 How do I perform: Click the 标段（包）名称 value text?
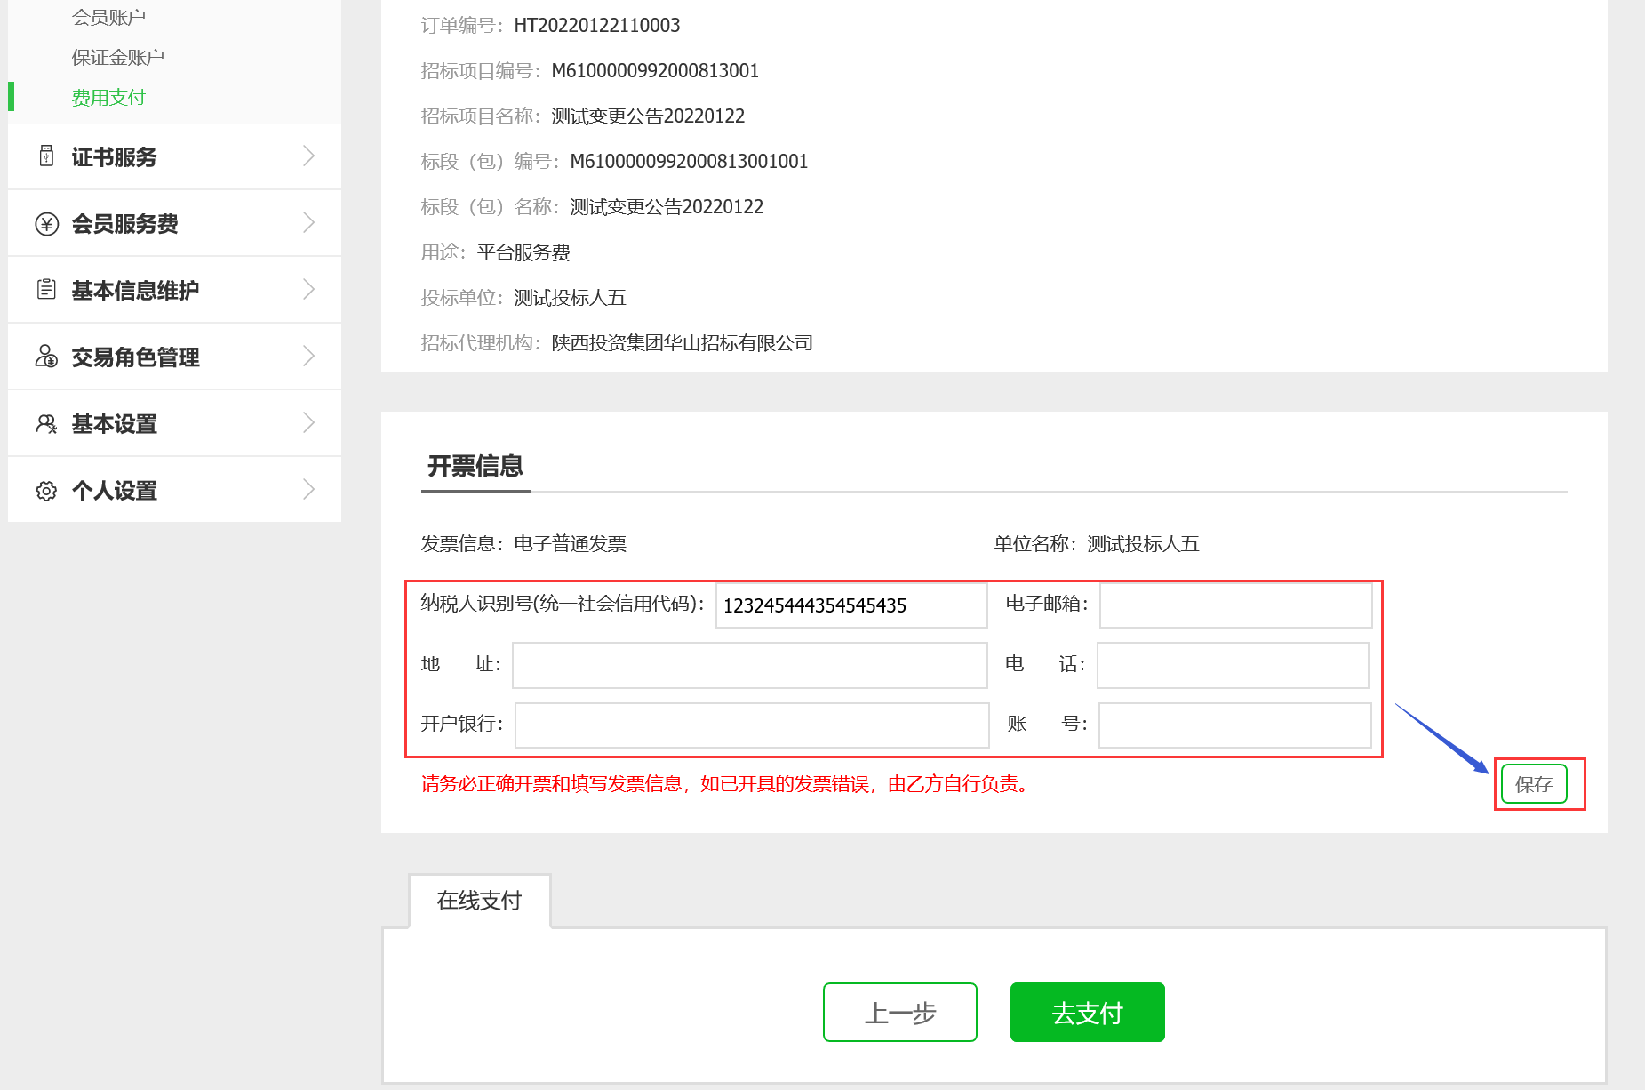click(x=667, y=207)
